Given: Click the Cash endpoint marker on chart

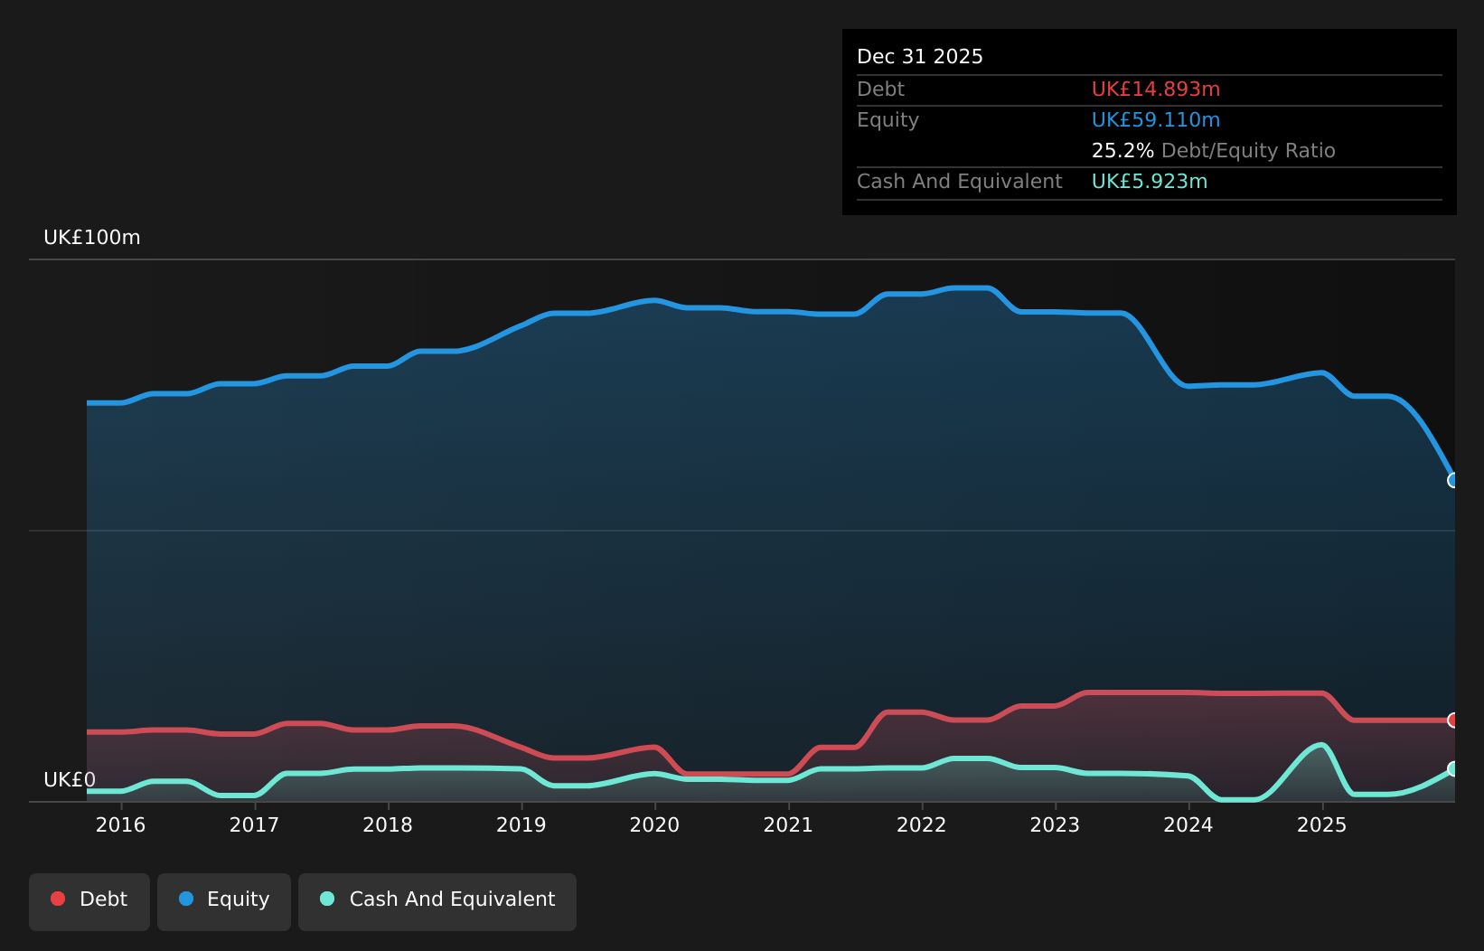Looking at the screenshot, I should (1453, 768).
